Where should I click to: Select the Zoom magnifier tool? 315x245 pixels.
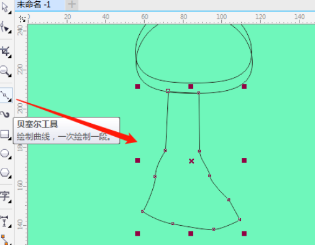[x=5, y=72]
